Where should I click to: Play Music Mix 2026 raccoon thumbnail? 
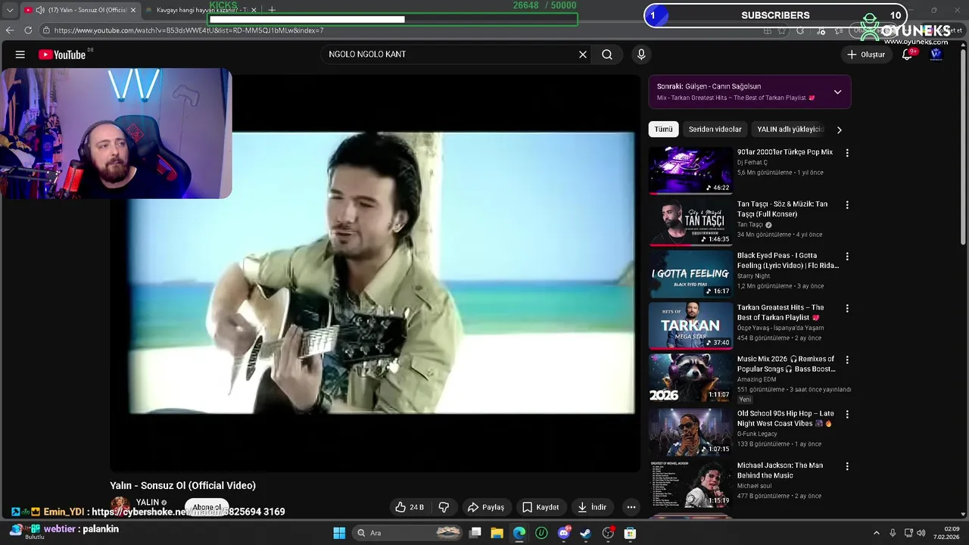pos(690,378)
